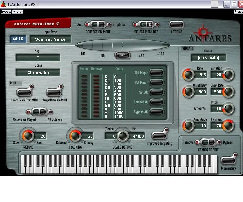Toggle Remove LED for note C
This screenshot has width=243, height=202.
coord(96,76)
